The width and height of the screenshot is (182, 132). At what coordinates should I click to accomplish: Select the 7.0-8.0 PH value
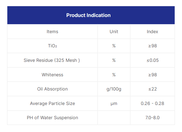point(152,118)
